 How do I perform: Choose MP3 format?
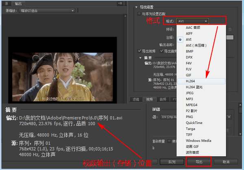point(201,99)
